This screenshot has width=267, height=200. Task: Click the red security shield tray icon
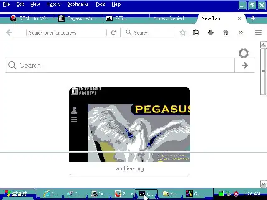tap(236, 193)
